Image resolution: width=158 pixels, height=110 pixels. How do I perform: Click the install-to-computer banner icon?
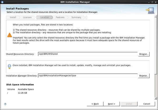pos(150,10)
